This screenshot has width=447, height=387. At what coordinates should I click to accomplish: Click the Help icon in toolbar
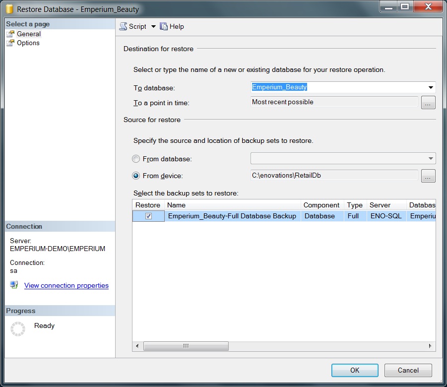(x=164, y=27)
